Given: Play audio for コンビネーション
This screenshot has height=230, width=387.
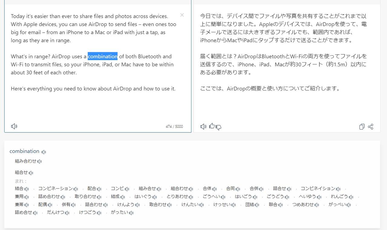Looking at the screenshot, I should coord(76,189).
